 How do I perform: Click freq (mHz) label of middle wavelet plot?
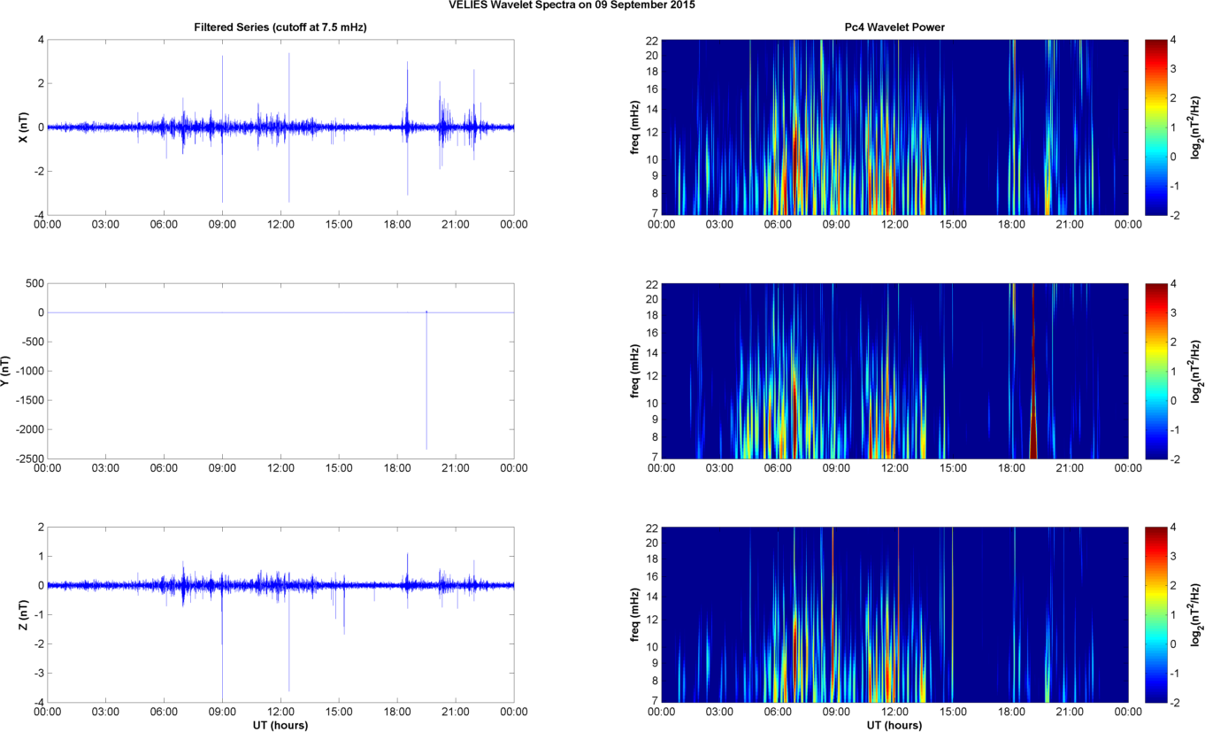click(635, 371)
